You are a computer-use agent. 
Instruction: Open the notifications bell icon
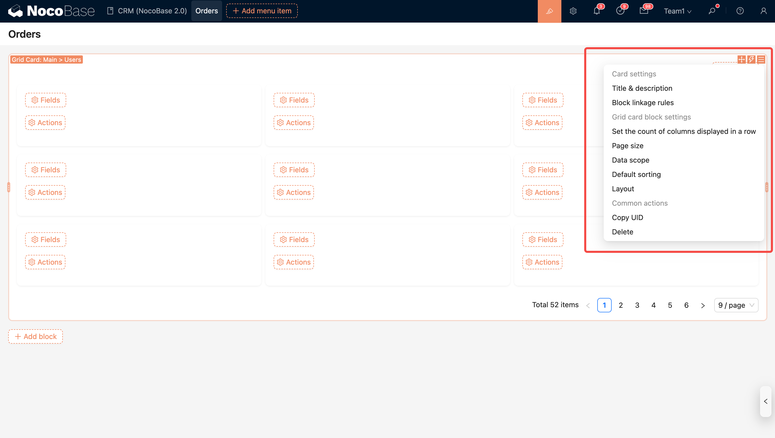coord(597,11)
